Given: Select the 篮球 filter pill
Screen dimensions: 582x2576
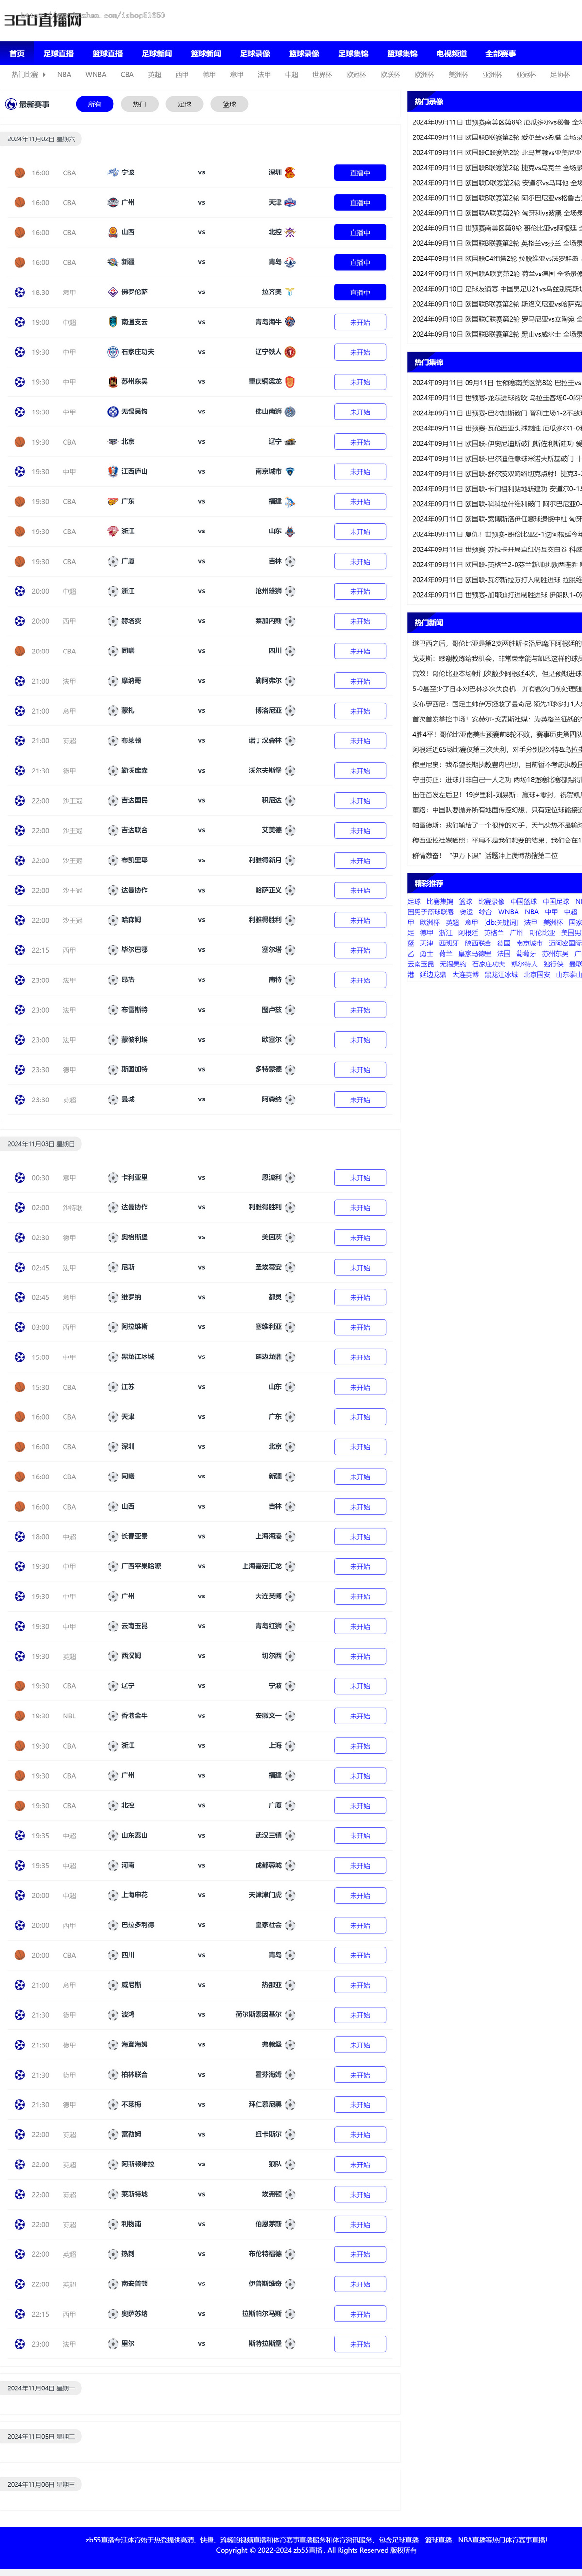Looking at the screenshot, I should coord(229,104).
